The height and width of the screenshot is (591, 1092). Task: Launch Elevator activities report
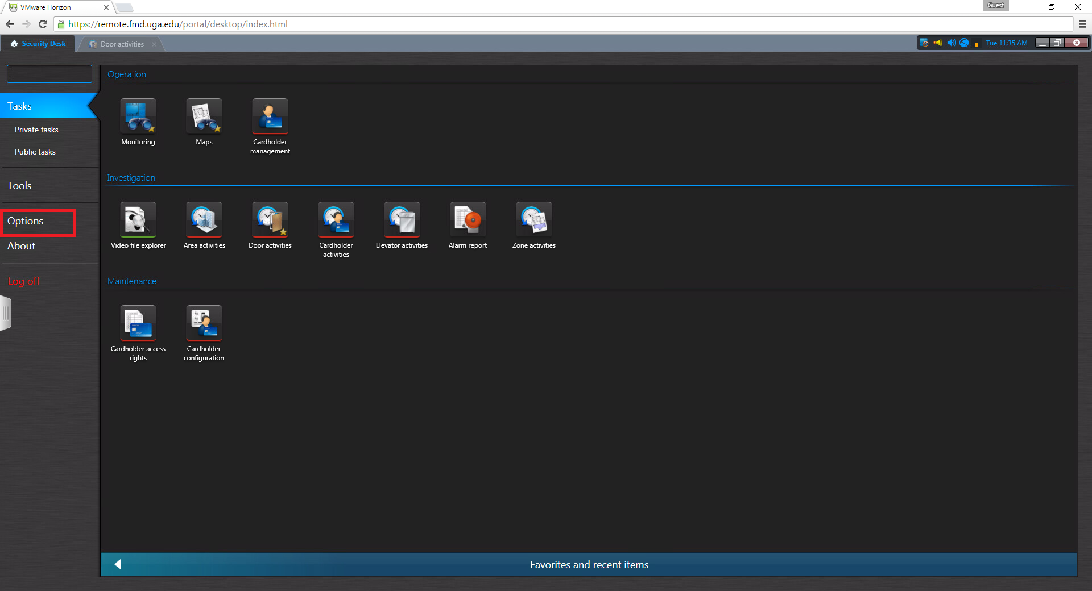tap(402, 220)
